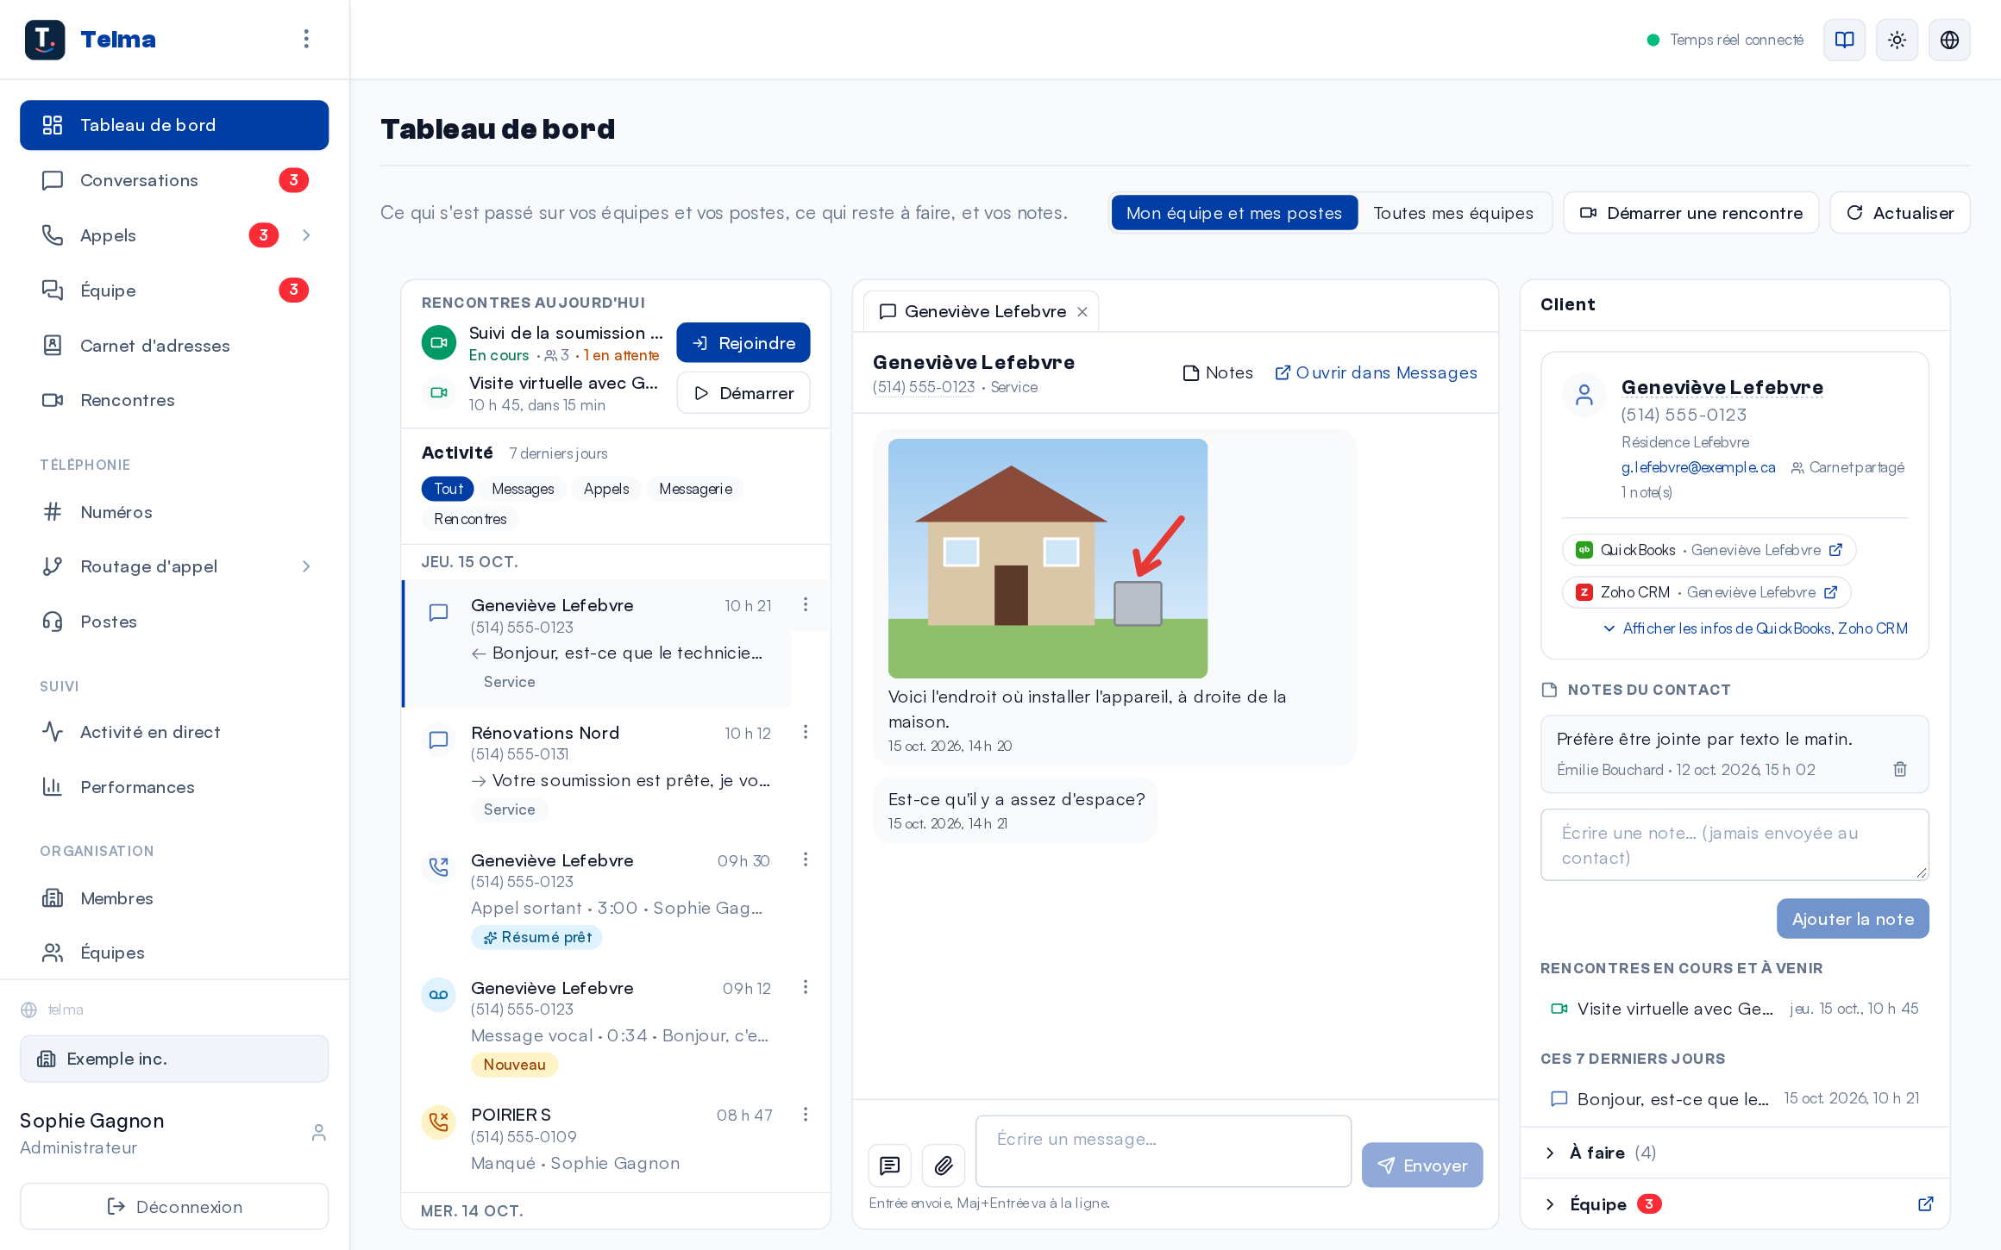This screenshot has height=1250, width=2001.
Task: Click in the Écrire un message field
Action: coord(1164,1151)
